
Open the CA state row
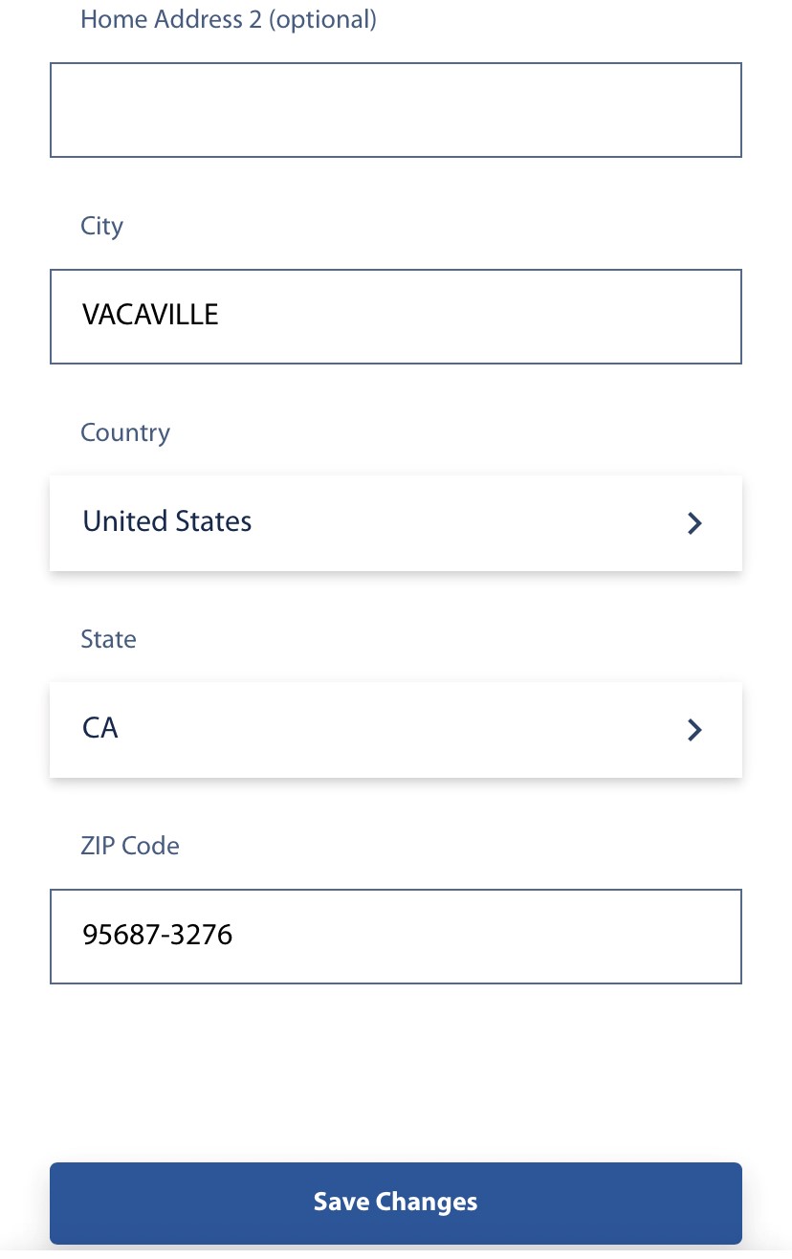[x=287, y=730]
